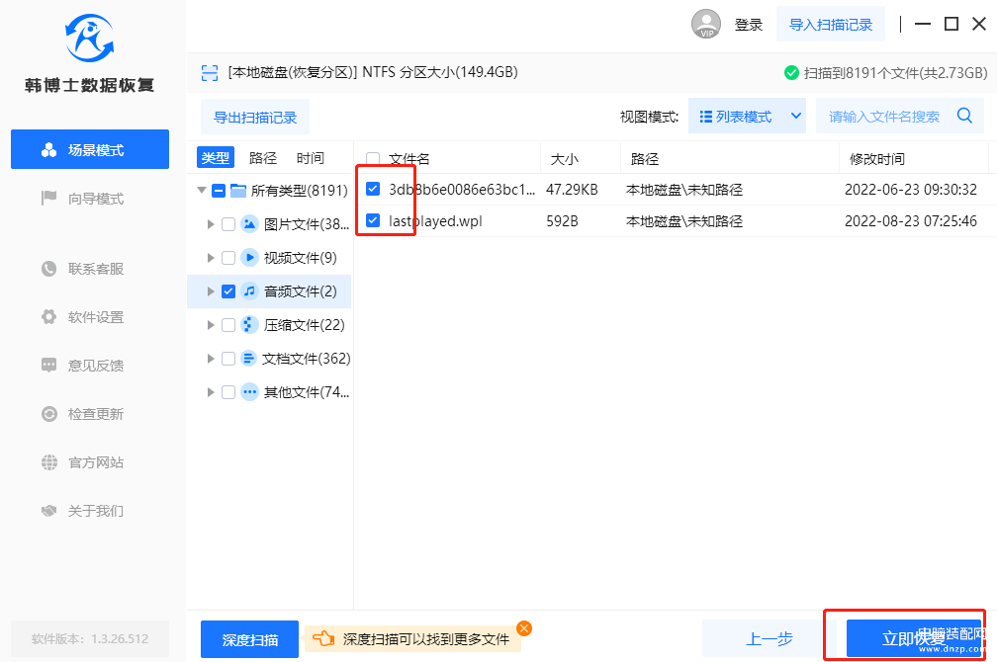Click the 其他文件 ellipsis type icon
The width and height of the screenshot is (997, 662).
(250, 392)
